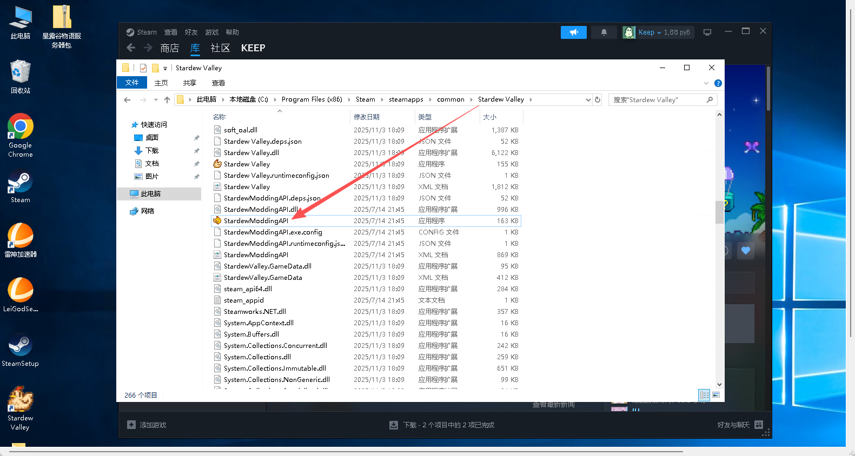Go up one folder with the up arrow
Viewport: 855px width, 456px height.
pos(167,100)
